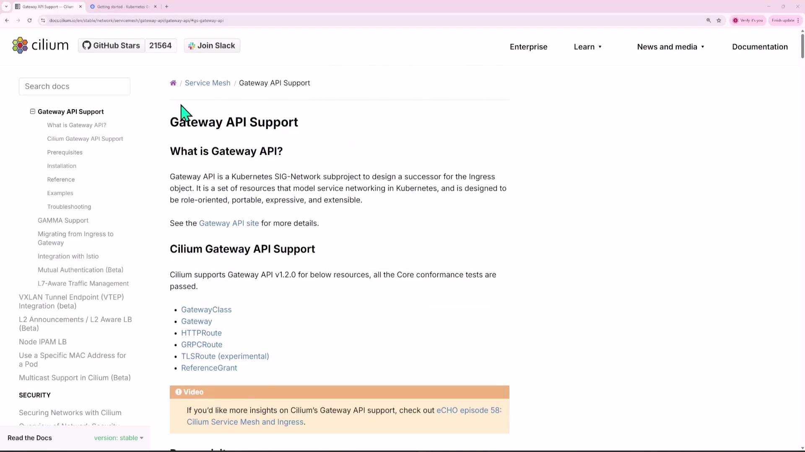Open Migrating from Ingress to Gateway
This screenshot has width=805, height=452.
click(x=75, y=238)
